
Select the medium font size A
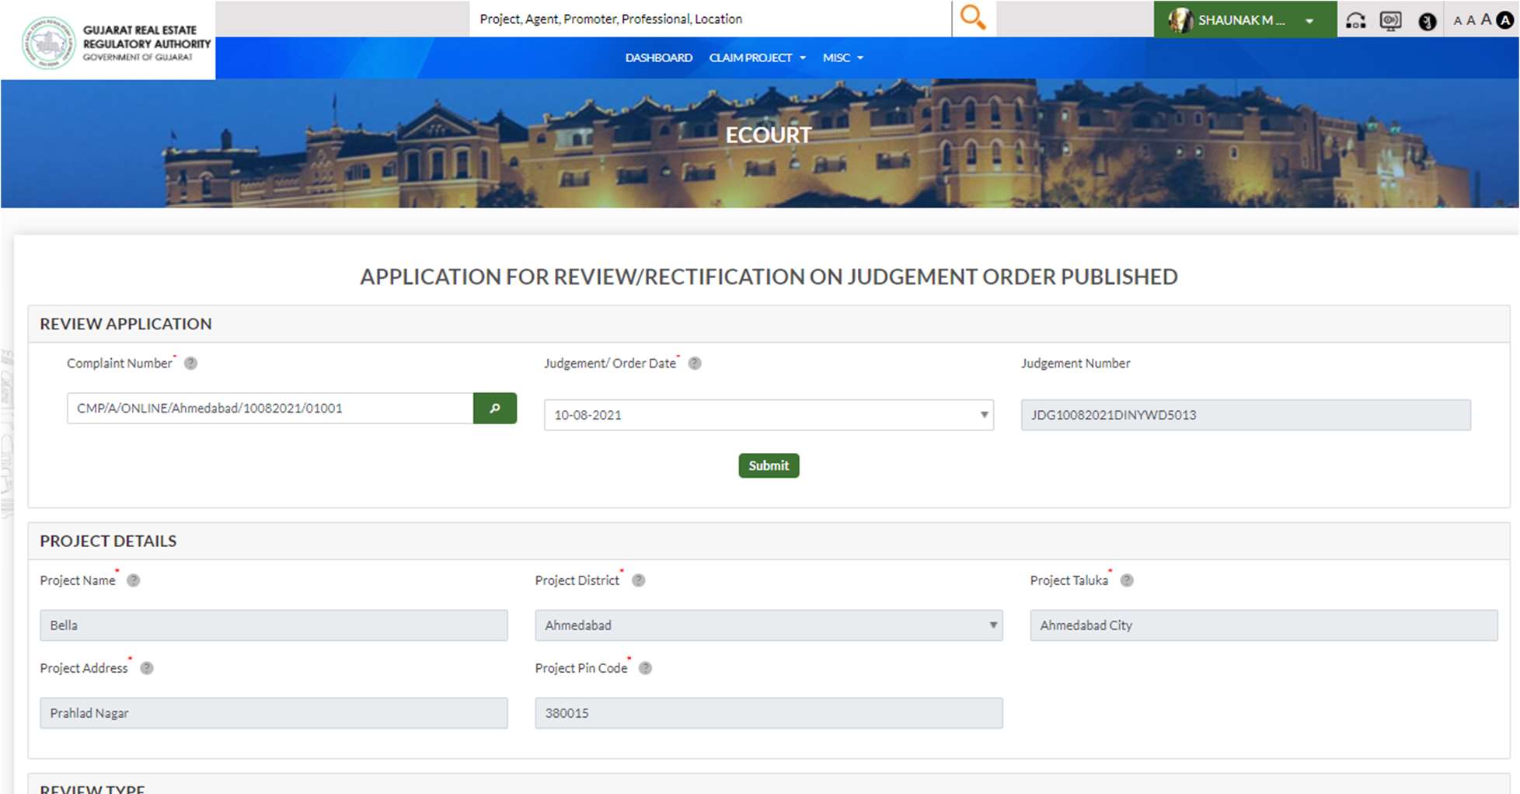point(1470,21)
